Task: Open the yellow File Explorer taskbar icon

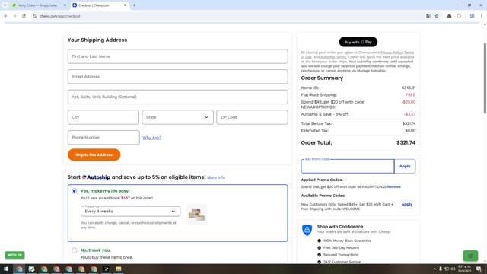Action: (x=119, y=269)
